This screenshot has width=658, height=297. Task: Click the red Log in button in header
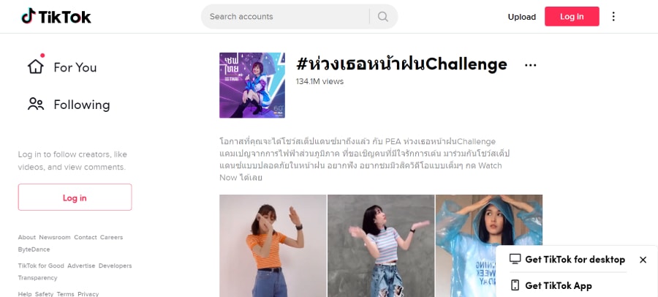(572, 16)
